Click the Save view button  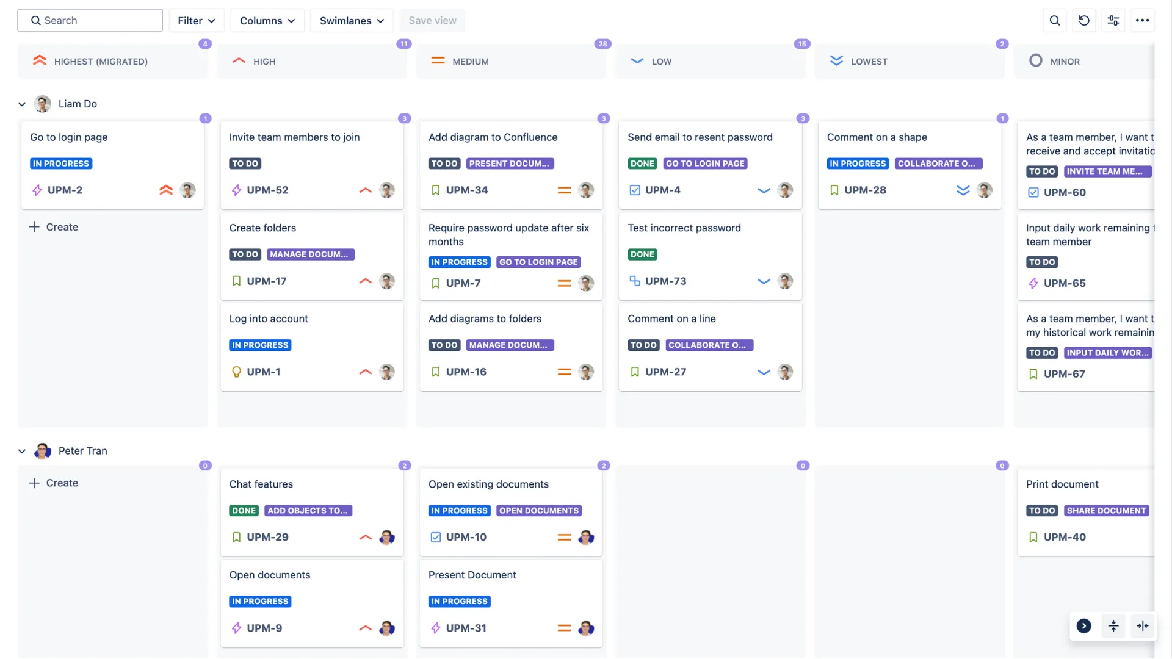pos(433,20)
